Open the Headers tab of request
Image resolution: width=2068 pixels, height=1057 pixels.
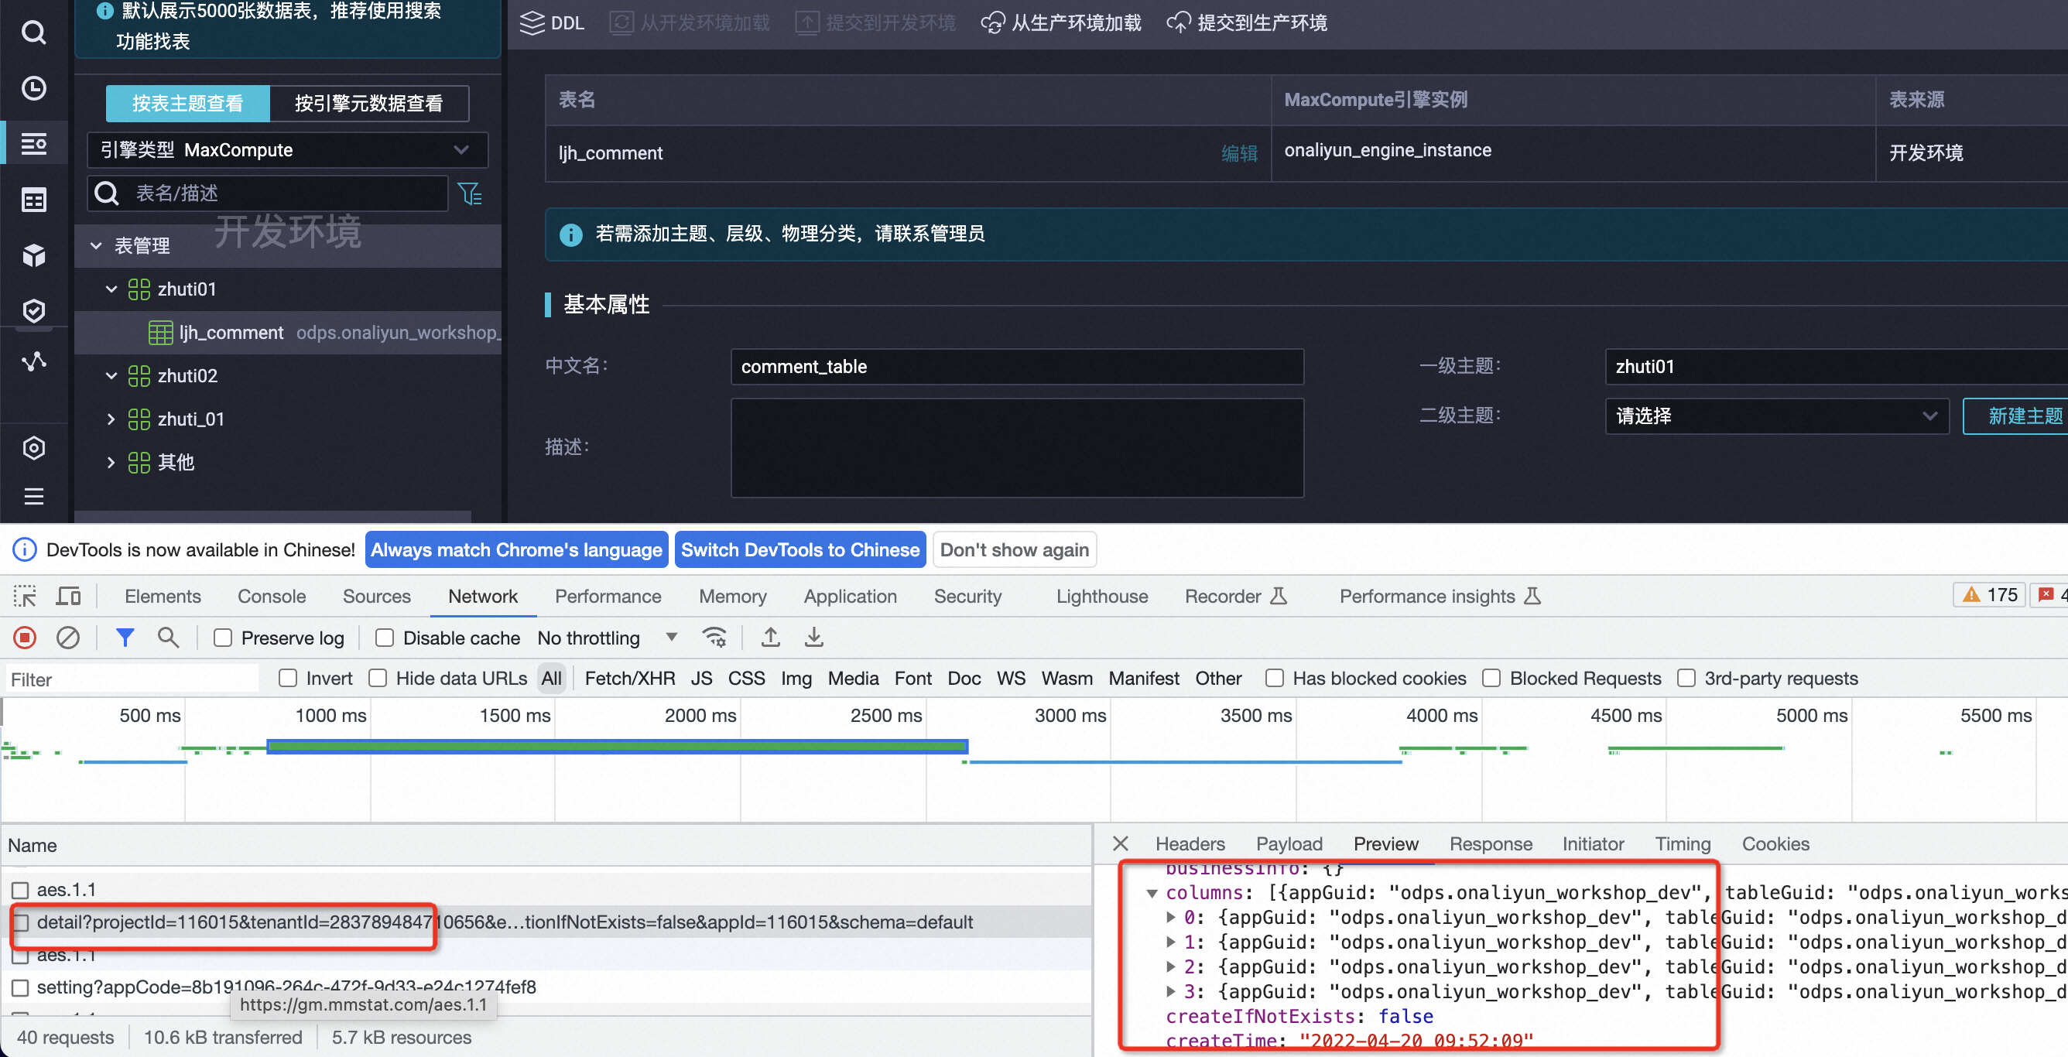point(1190,843)
